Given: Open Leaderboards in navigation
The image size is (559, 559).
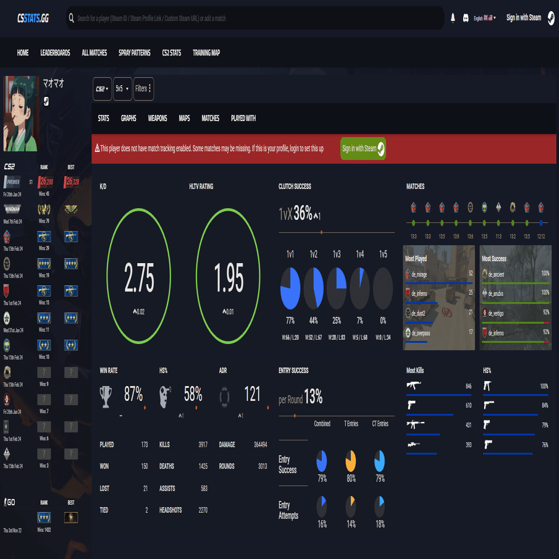Looking at the screenshot, I should [55, 53].
